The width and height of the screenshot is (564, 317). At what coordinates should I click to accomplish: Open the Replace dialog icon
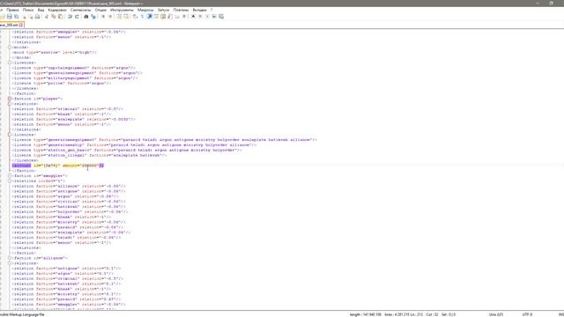click(x=93, y=17)
